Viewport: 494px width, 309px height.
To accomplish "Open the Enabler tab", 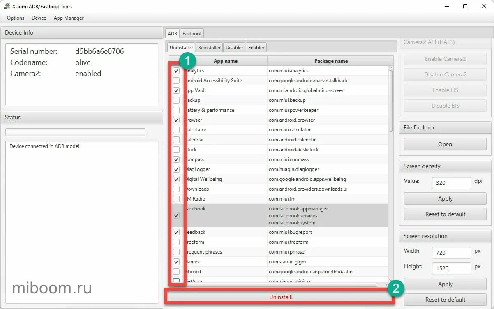I will (256, 48).
